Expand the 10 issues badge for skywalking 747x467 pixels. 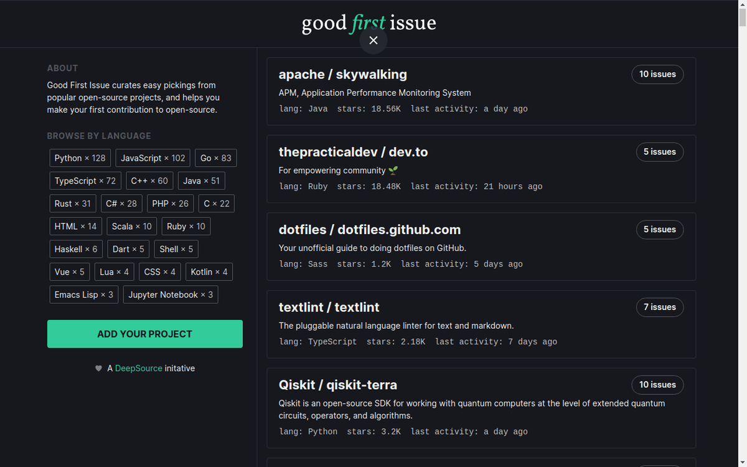point(657,74)
